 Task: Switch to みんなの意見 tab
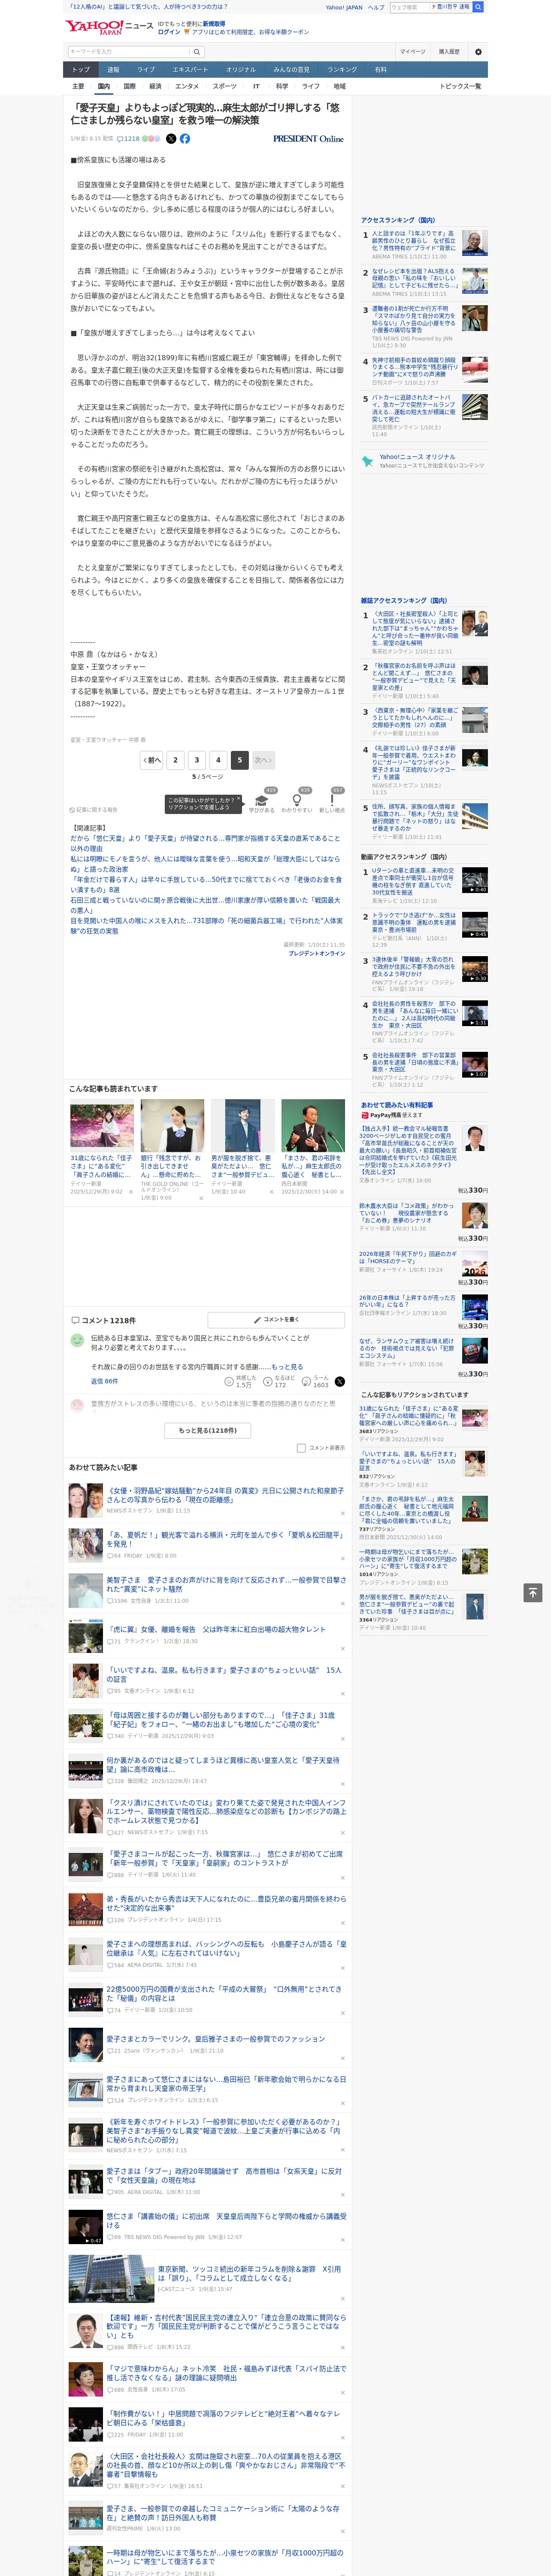coord(291,70)
